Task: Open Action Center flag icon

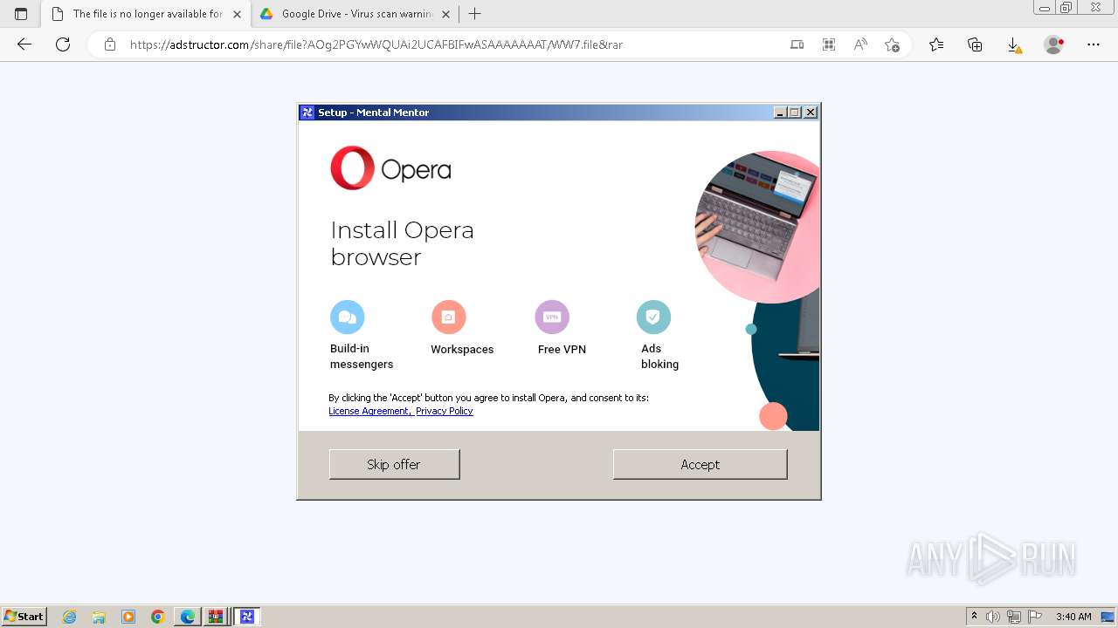Action: coord(1035,617)
